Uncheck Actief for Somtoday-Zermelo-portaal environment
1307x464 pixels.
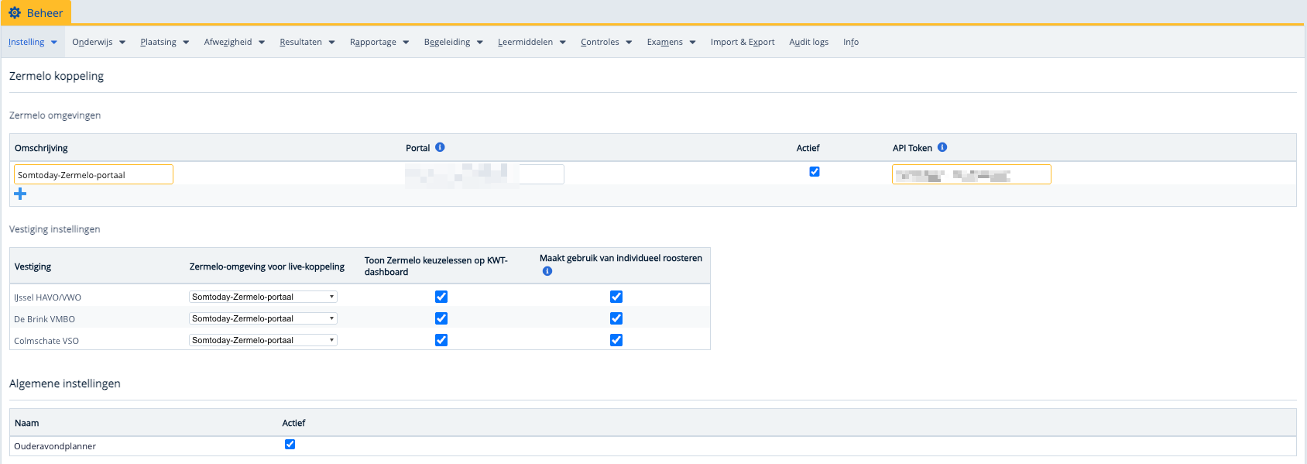[815, 172]
